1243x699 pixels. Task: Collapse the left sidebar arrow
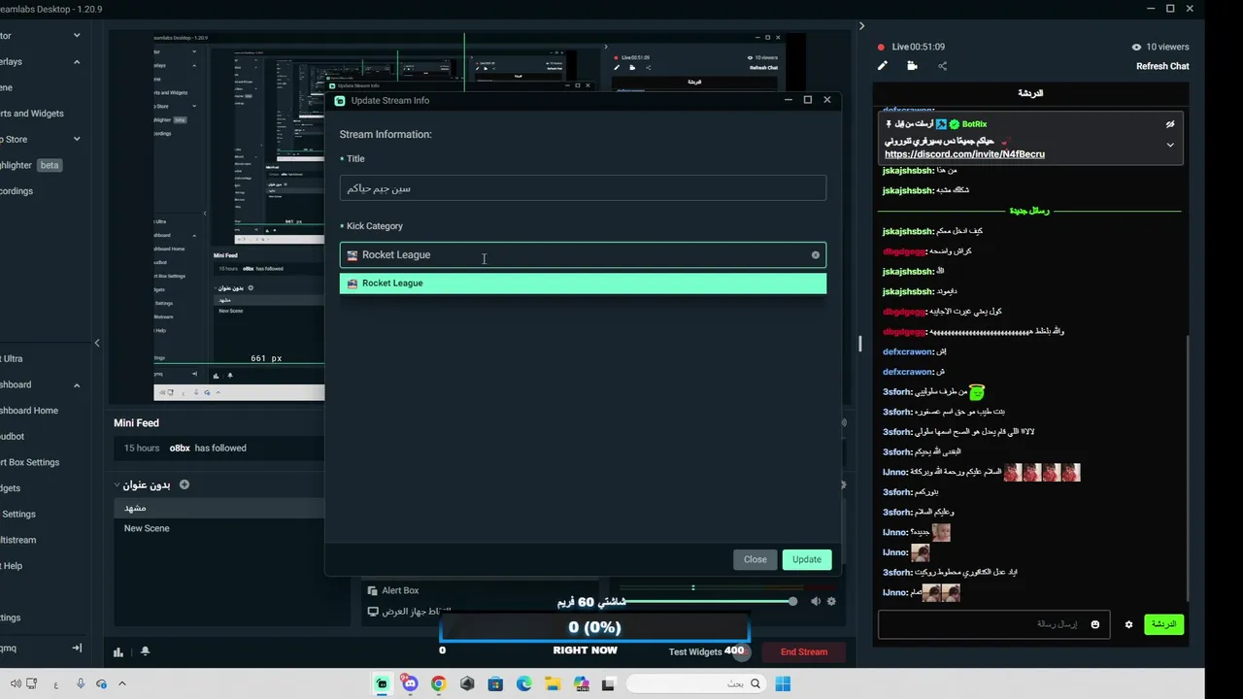96,343
